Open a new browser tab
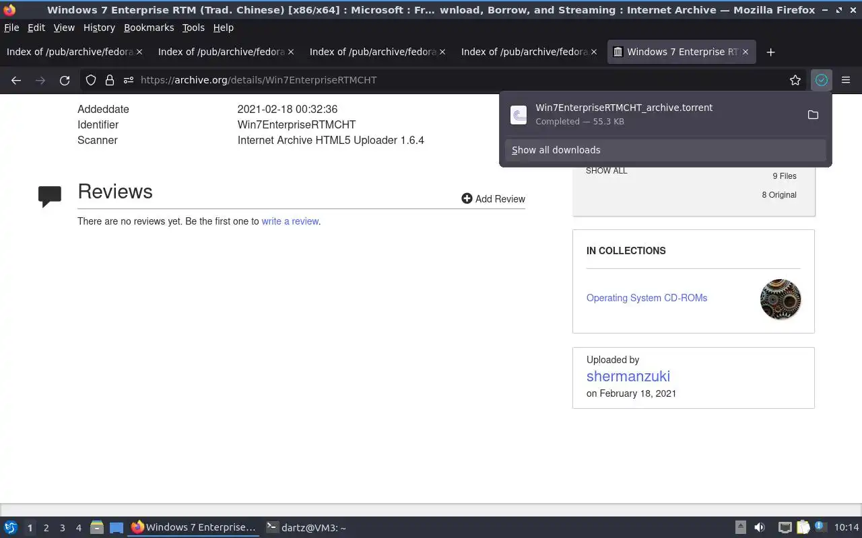 tap(771, 52)
